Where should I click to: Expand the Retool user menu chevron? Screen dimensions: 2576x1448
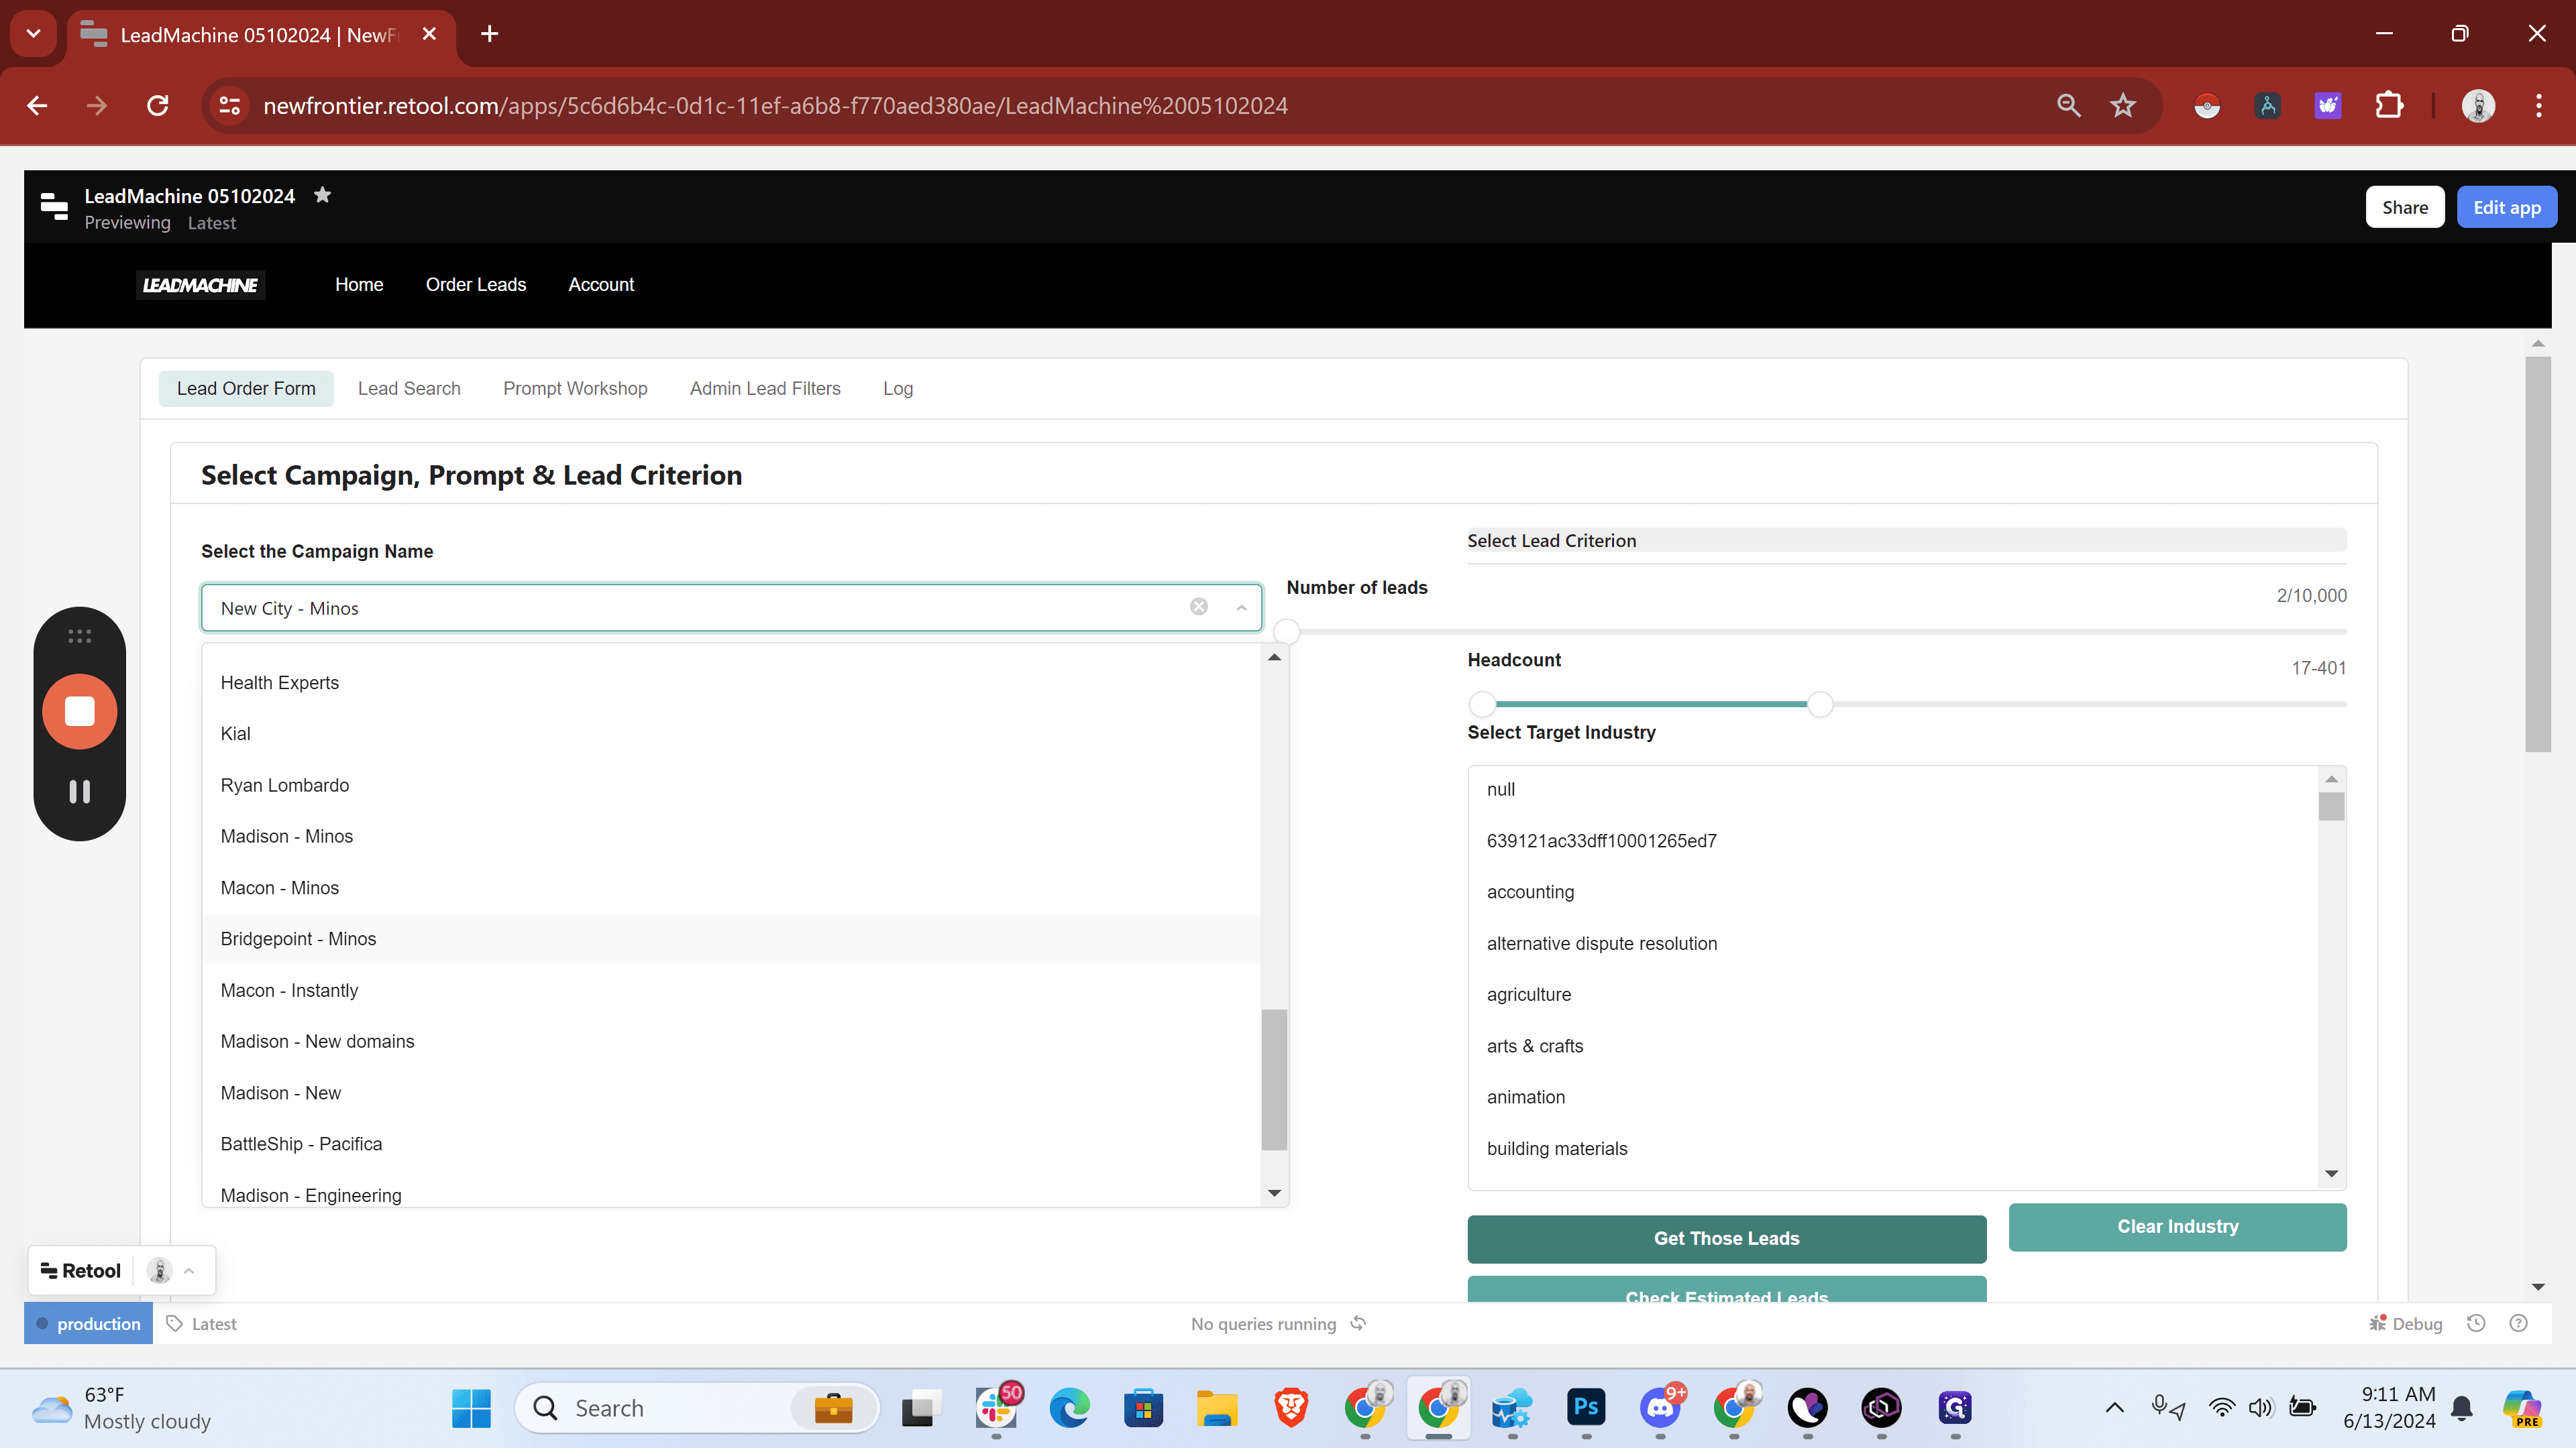(x=189, y=1270)
